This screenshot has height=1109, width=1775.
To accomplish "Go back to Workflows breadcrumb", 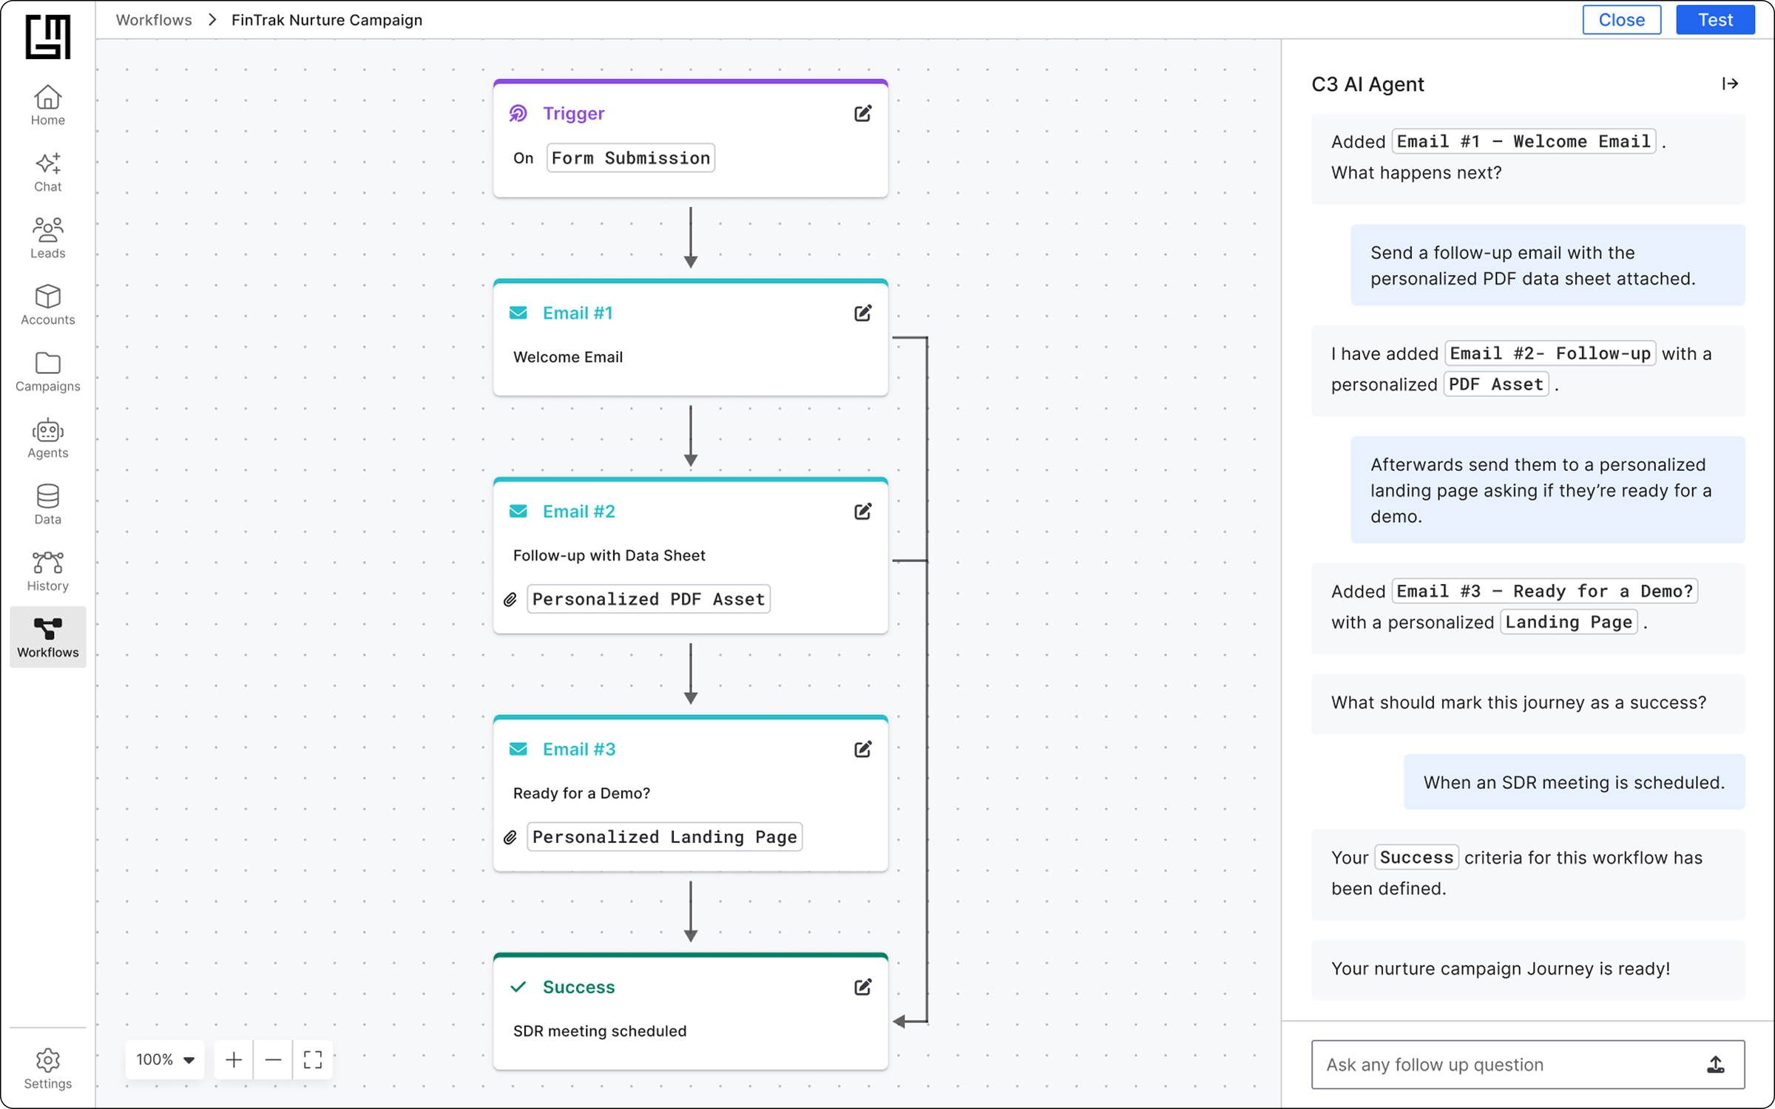I will [x=154, y=20].
